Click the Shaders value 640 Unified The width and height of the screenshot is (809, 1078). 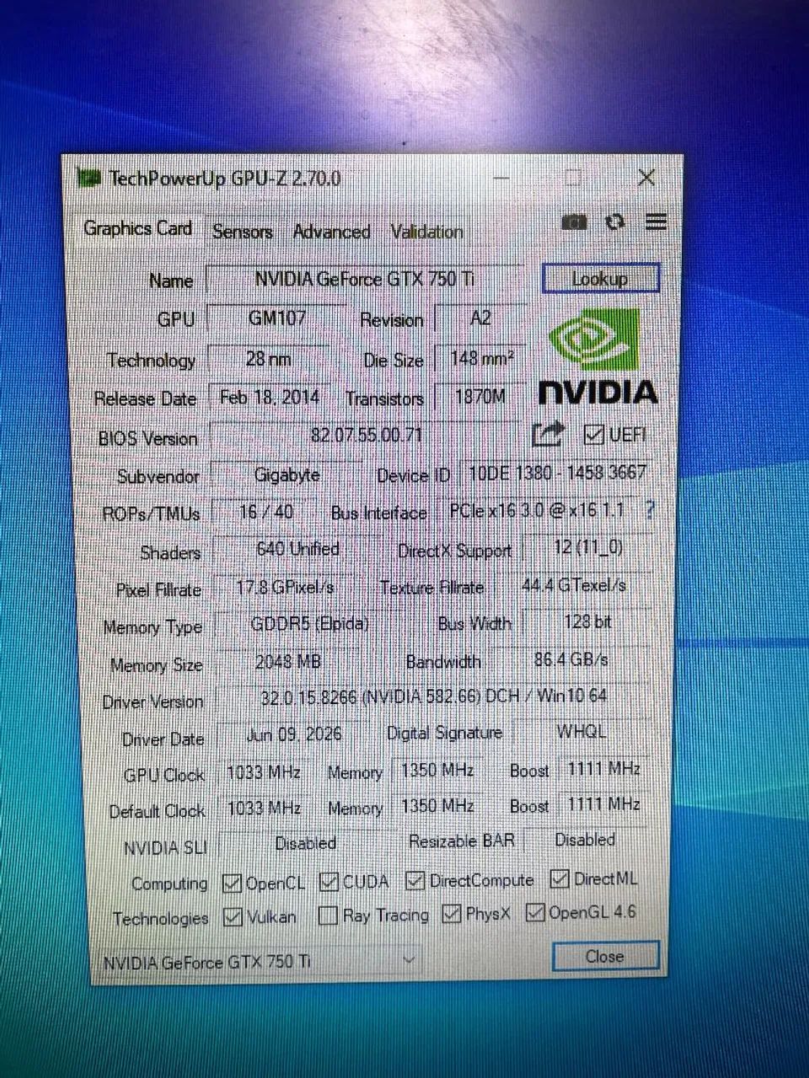pos(297,550)
